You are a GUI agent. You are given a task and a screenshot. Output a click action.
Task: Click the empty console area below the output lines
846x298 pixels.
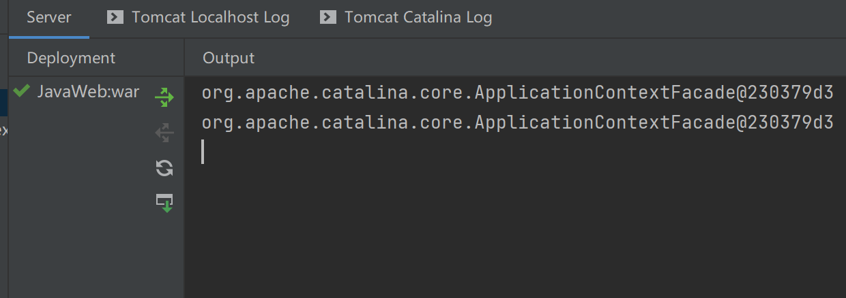tap(515, 231)
